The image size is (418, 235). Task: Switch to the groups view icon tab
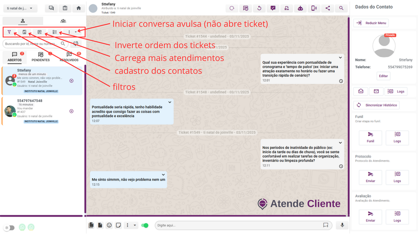pyautogui.click(x=63, y=21)
